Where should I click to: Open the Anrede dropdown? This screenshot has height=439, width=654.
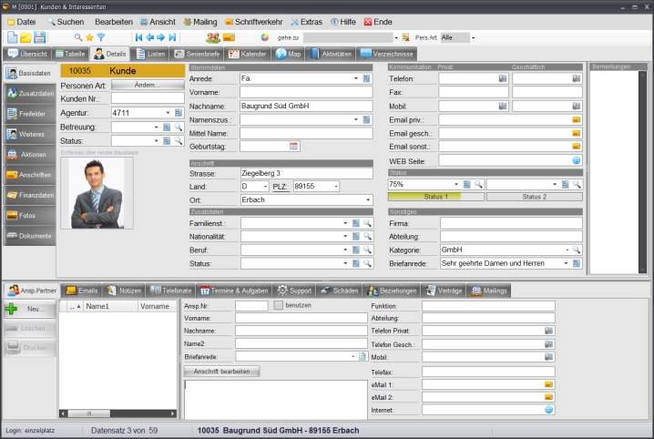click(x=356, y=78)
